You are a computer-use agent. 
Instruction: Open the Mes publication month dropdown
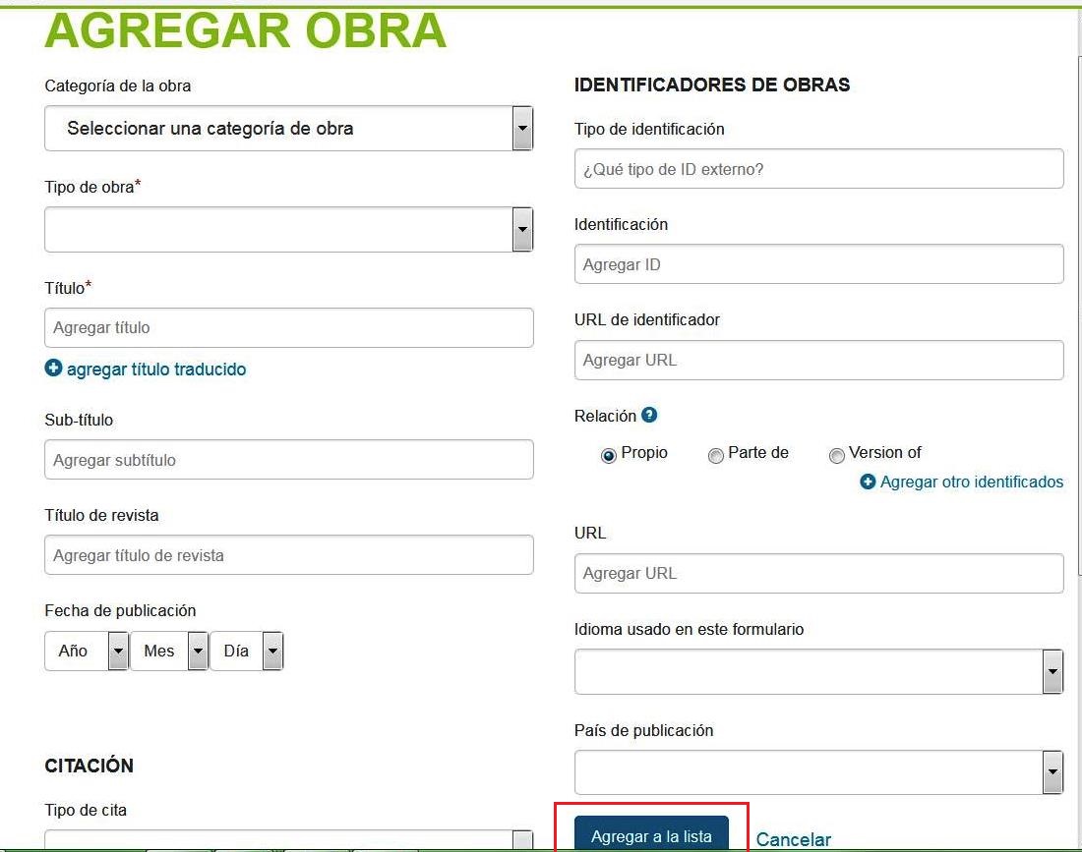pos(168,651)
